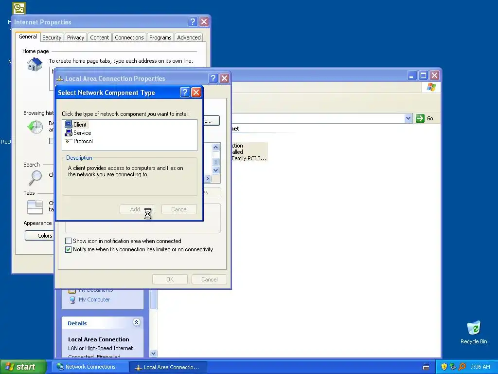The height and width of the screenshot is (374, 498).
Task: Switch to Network Connections taskbar button
Action: (90, 367)
